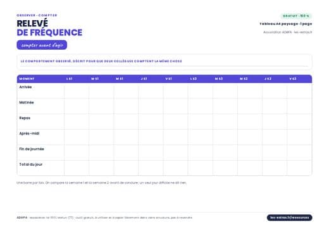The image size is (329, 232).
Task: Click the Total du jour cell under V S2
Action: (299, 168)
